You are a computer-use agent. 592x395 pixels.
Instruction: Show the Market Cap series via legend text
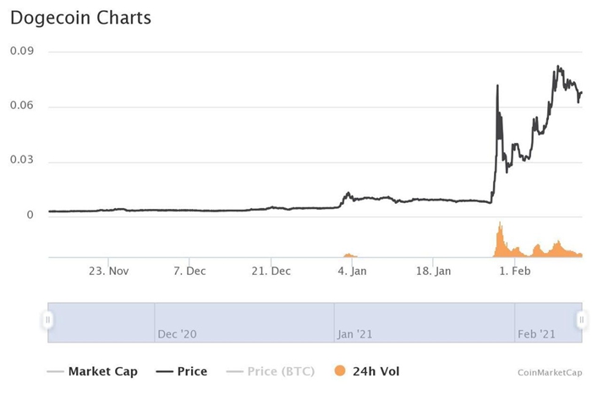[102, 371]
